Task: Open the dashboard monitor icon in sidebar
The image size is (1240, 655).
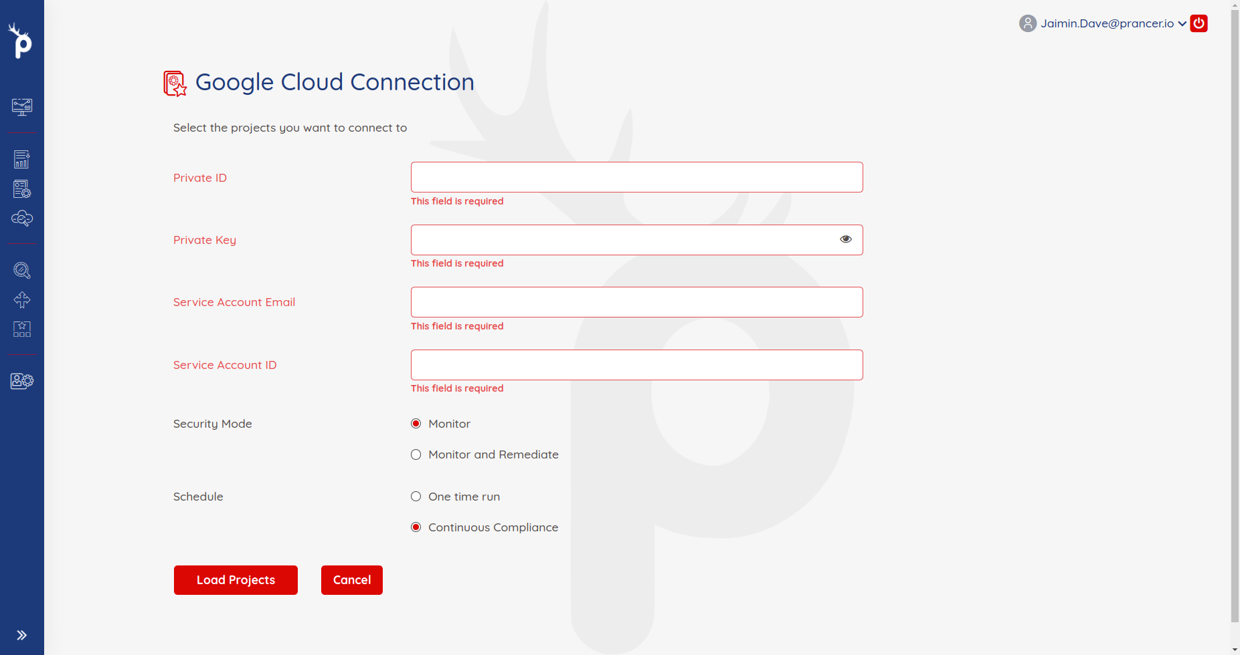Action: click(22, 107)
